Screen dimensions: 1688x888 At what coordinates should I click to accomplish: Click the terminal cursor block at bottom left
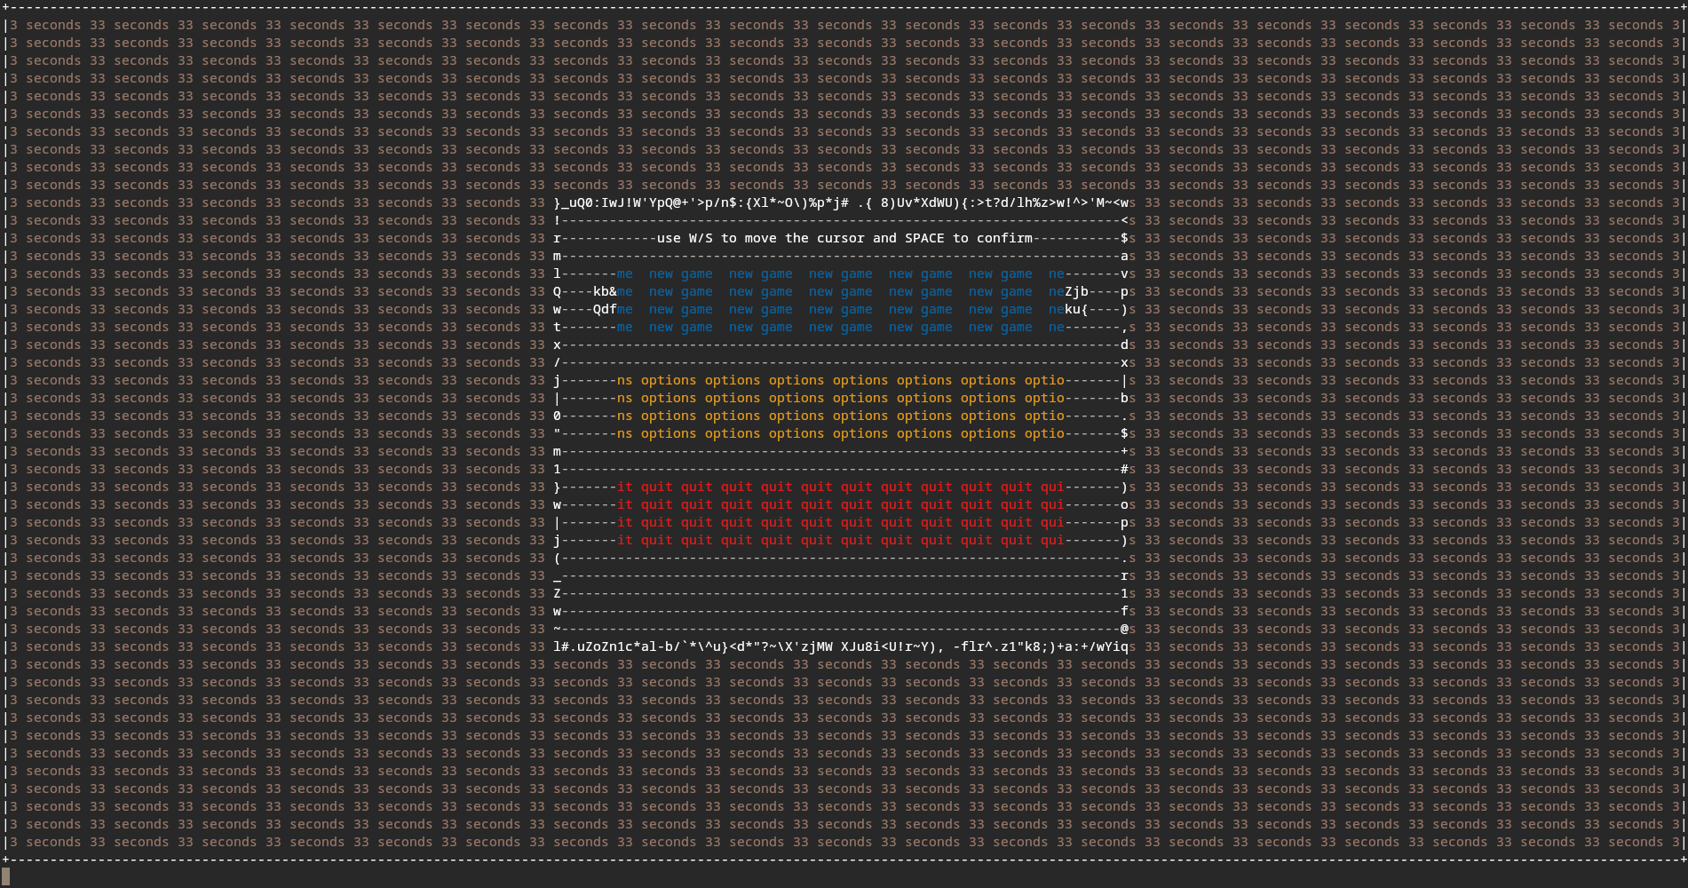click(6, 877)
